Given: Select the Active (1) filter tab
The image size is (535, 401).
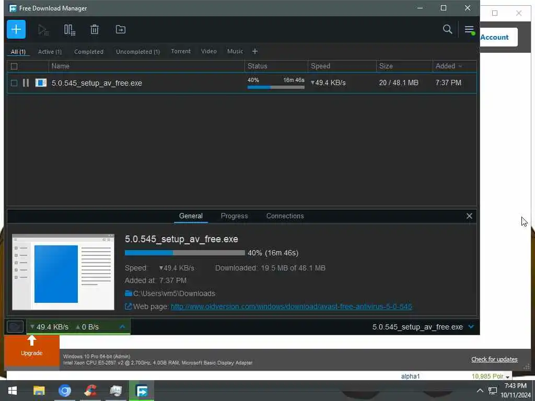Looking at the screenshot, I should (50, 52).
